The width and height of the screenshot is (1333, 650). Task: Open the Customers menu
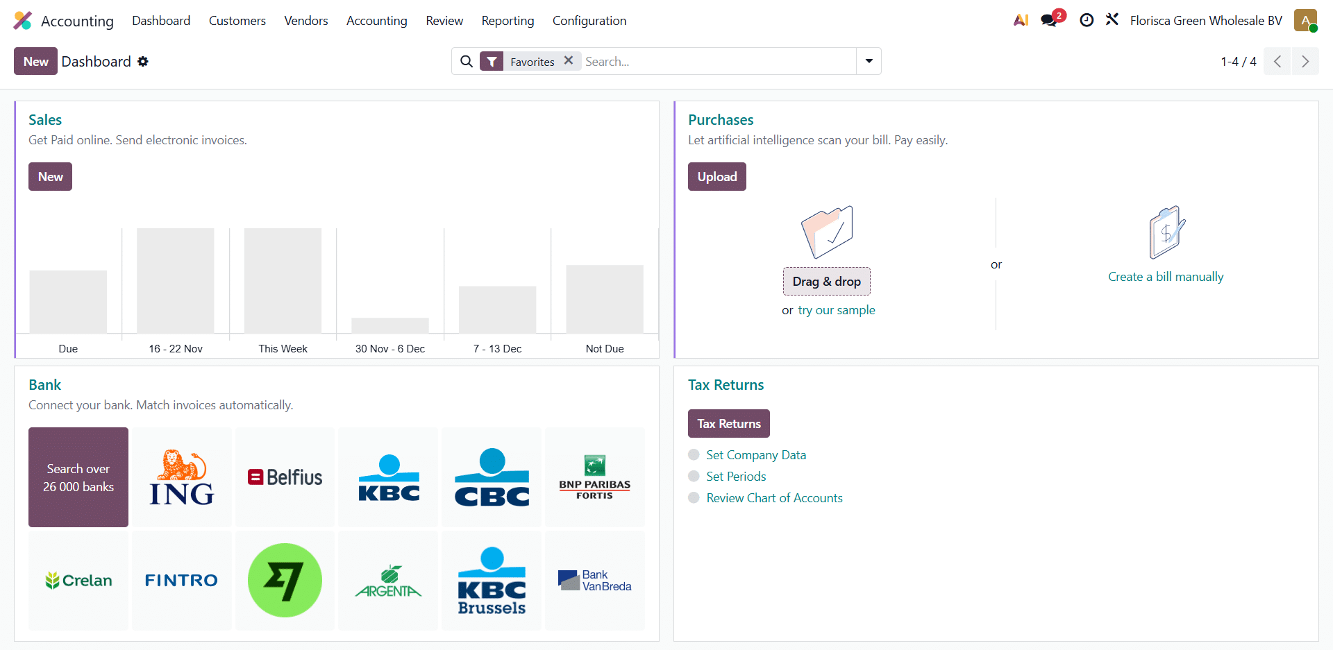(x=237, y=21)
